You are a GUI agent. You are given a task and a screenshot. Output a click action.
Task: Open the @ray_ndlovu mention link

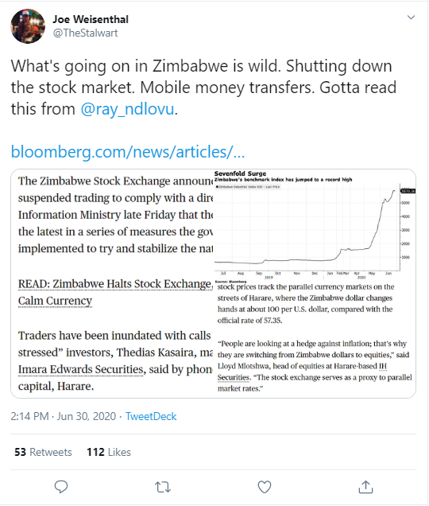tap(127, 109)
